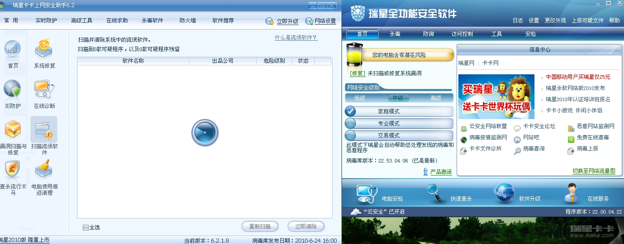Open the 系统修复 system repair icon

click(44, 49)
